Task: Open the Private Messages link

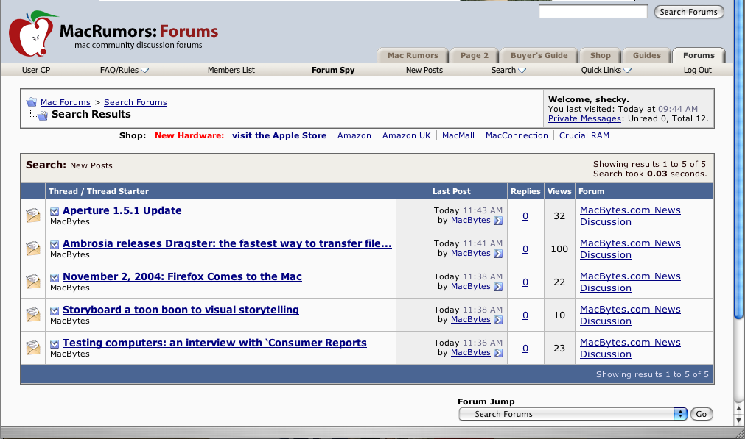Action: [x=584, y=118]
